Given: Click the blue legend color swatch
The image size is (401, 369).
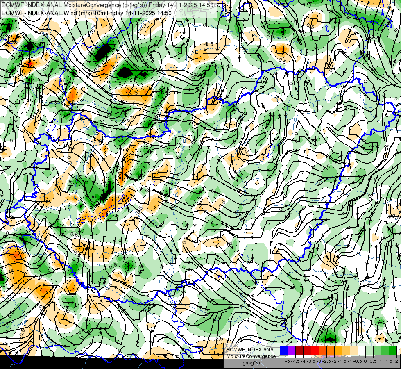Looking at the screenshot, I should 284,351.
